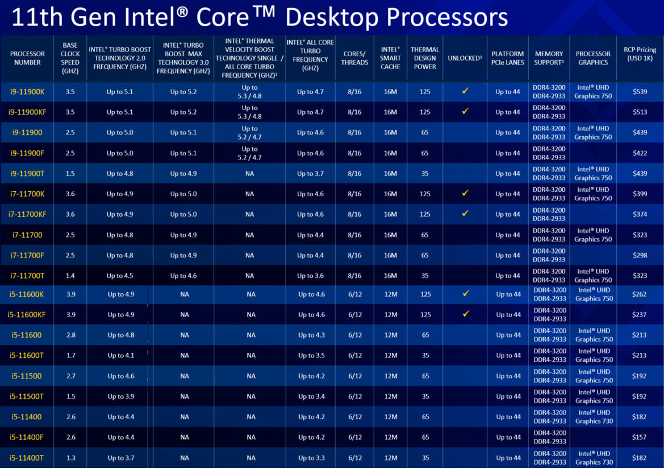Click the Processor Number column header
Screen dimensions: 664x468
click(x=27, y=58)
